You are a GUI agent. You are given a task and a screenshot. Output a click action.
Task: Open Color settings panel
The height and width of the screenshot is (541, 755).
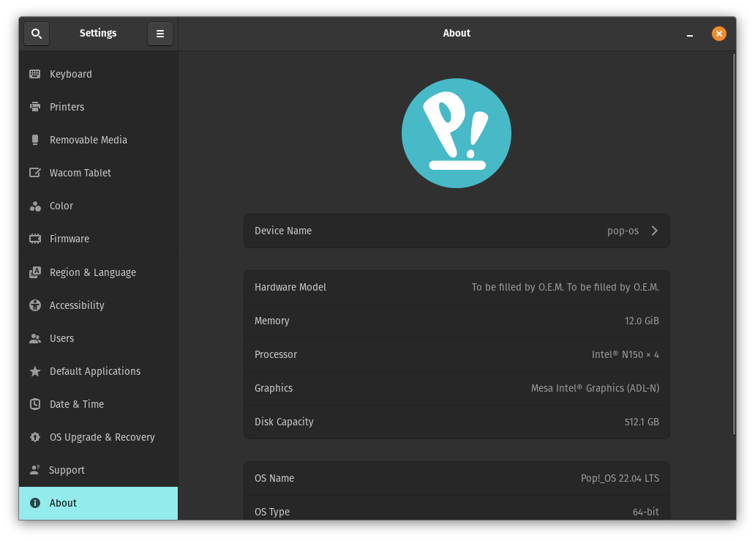coord(98,206)
